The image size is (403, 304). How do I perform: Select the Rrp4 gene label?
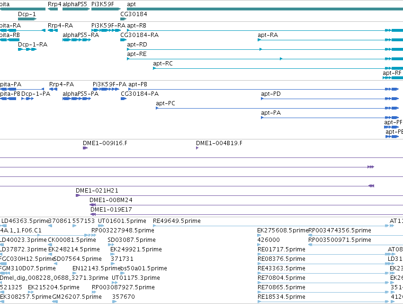point(54,4)
